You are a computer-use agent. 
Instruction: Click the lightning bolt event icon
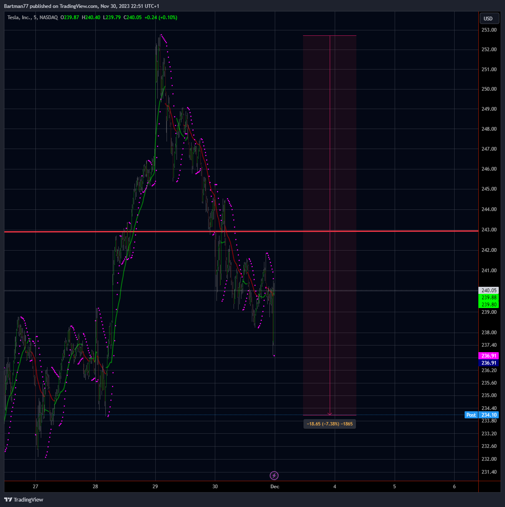(x=274, y=475)
